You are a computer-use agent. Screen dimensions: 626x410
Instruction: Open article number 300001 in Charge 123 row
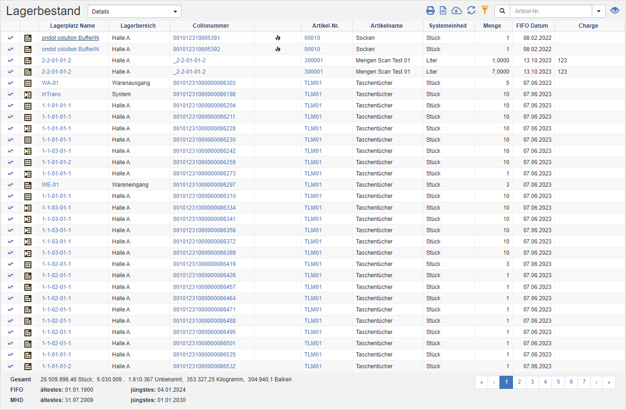313,61
